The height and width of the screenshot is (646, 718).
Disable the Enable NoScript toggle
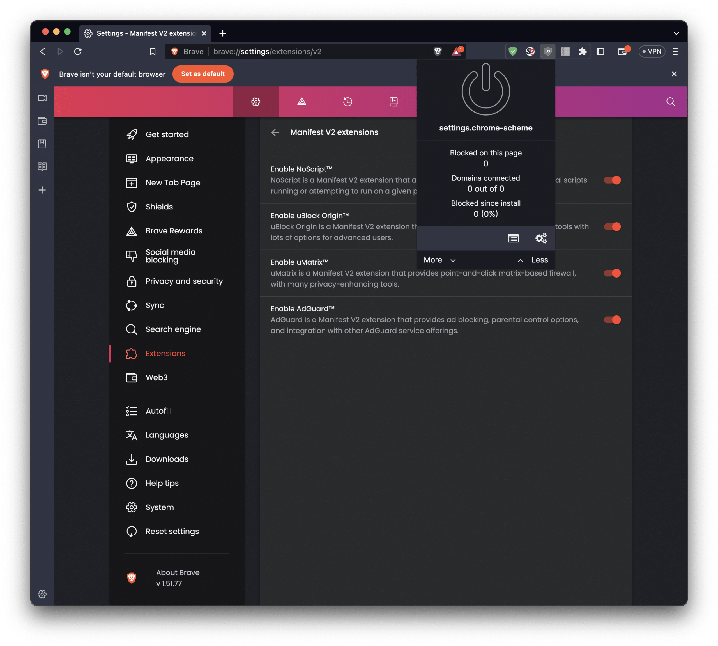click(612, 180)
